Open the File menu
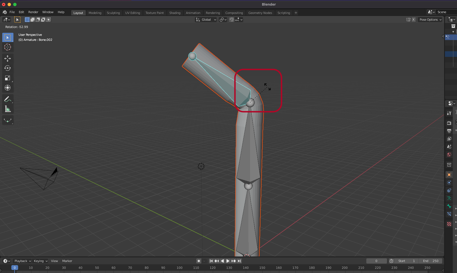This screenshot has width=457, height=273. click(x=12, y=12)
